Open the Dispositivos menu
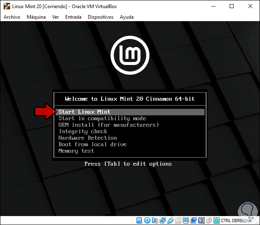This screenshot has height=225, width=260. point(100,17)
